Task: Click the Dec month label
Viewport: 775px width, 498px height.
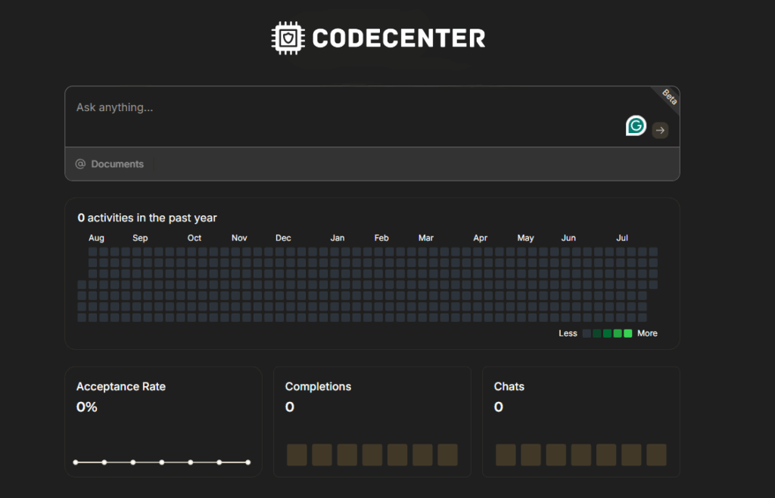Action: tap(283, 238)
